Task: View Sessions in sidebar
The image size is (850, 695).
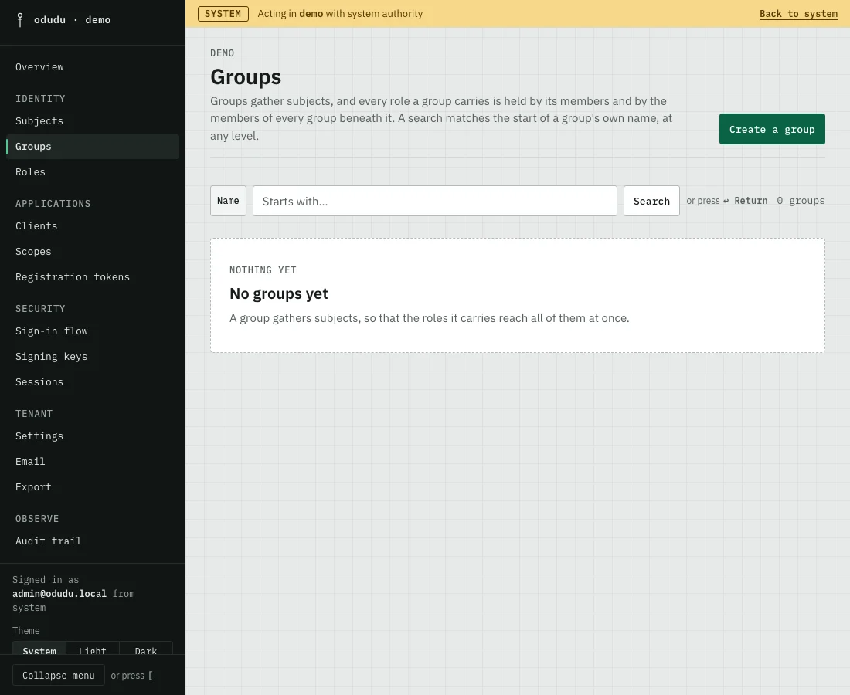Action: 93,382
